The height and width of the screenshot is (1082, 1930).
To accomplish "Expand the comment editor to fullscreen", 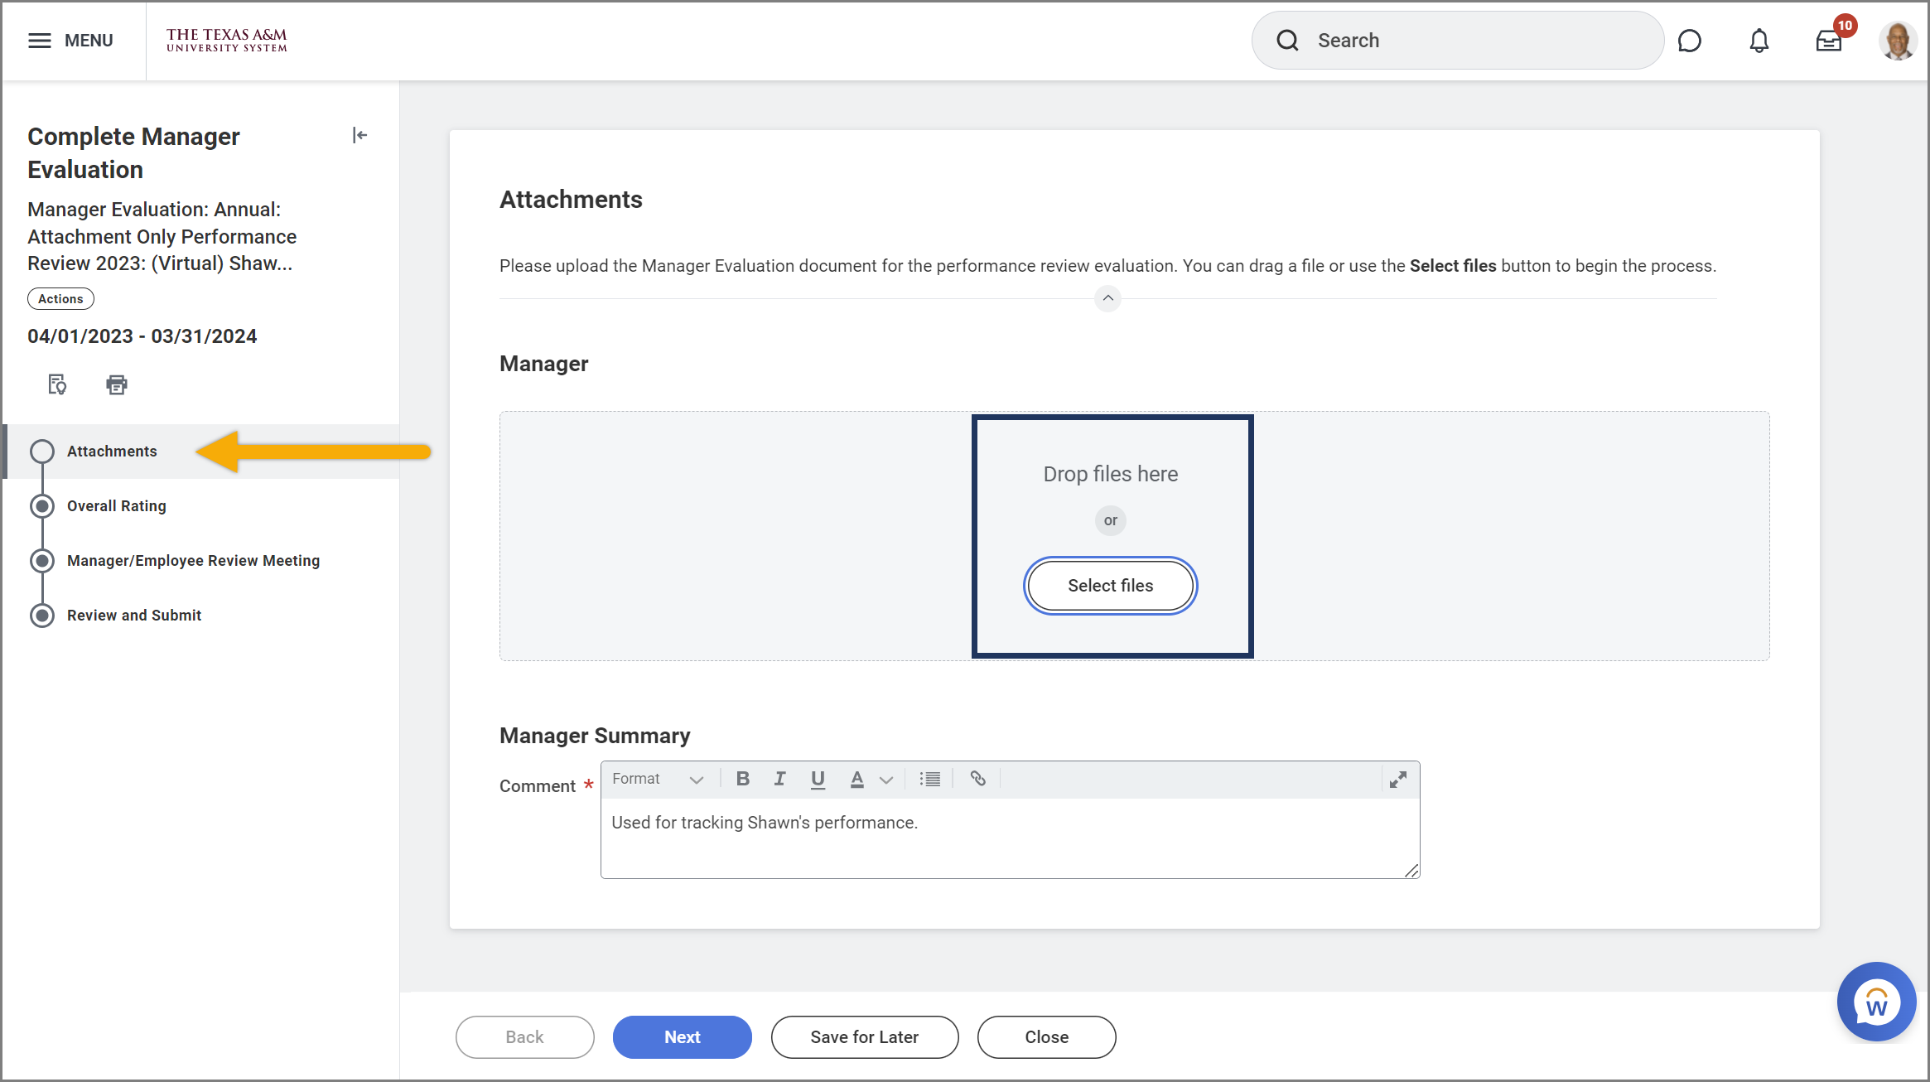I will 1398,780.
